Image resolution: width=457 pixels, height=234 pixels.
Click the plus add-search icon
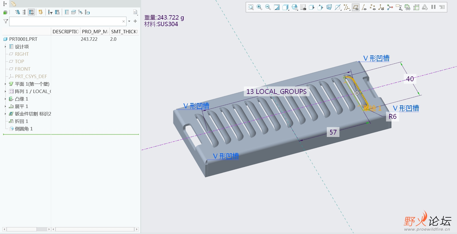point(135,21)
